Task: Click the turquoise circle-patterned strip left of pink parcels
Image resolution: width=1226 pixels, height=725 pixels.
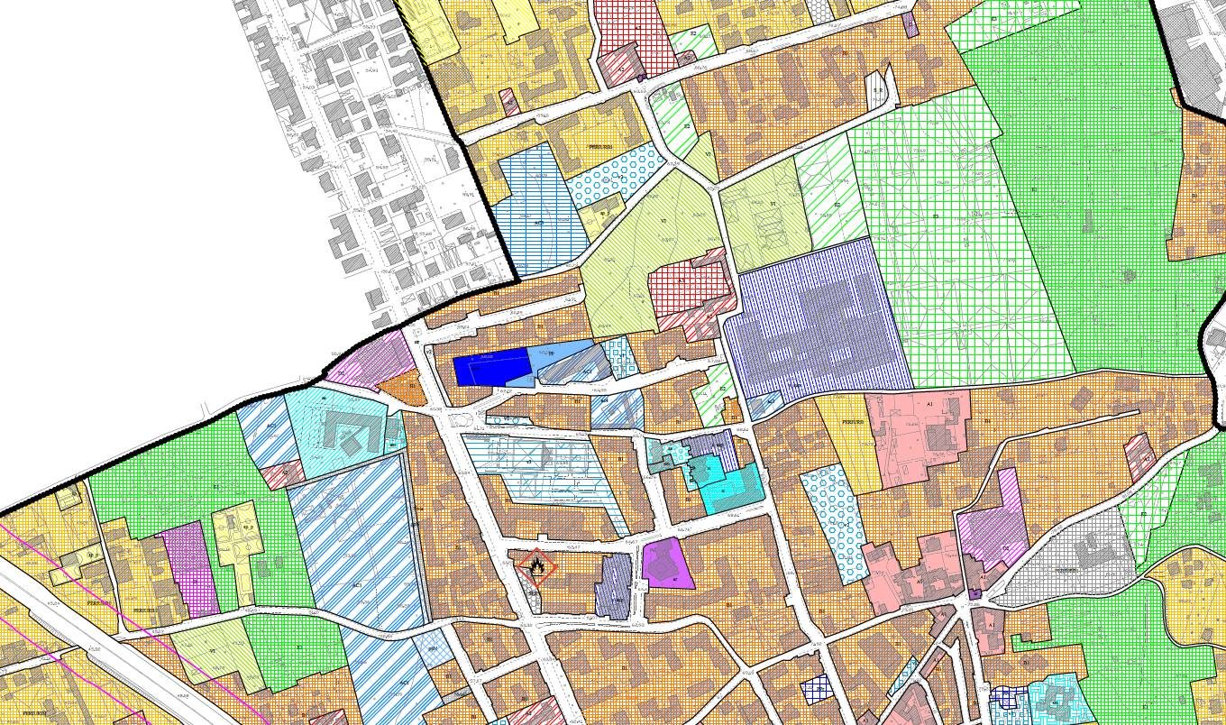Action: coord(836,523)
